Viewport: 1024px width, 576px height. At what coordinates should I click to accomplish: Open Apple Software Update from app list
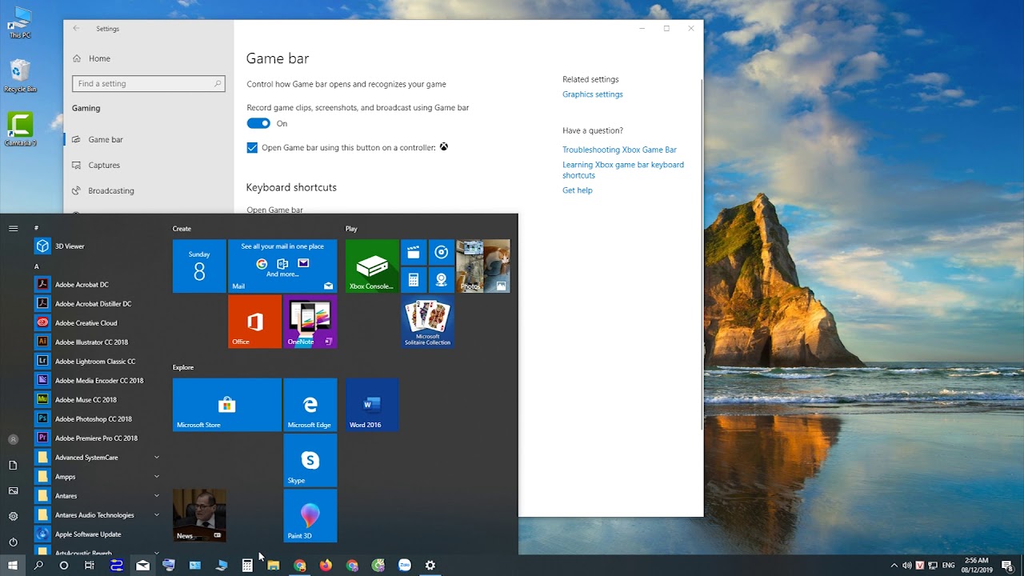(x=98, y=534)
